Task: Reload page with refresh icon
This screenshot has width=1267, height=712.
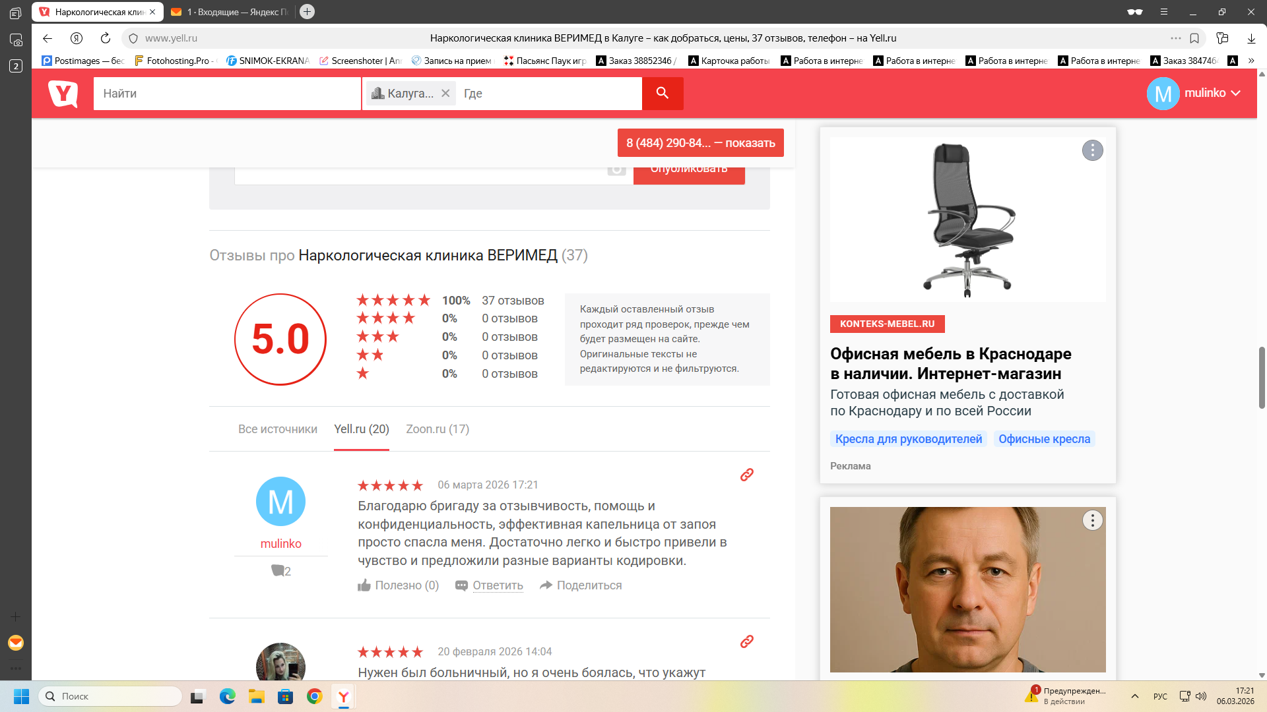Action: click(x=106, y=38)
